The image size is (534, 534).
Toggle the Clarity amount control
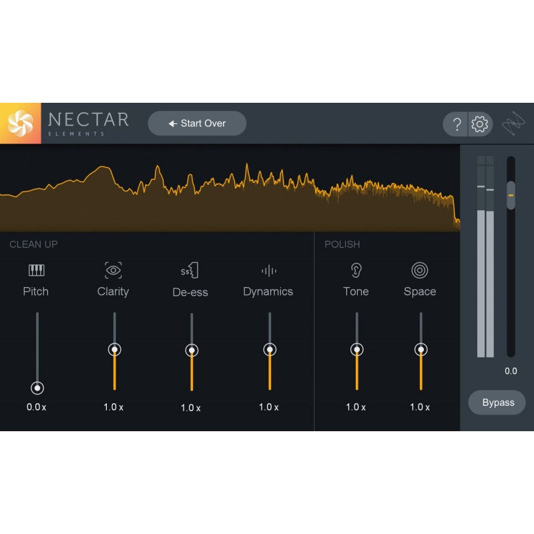point(113,349)
